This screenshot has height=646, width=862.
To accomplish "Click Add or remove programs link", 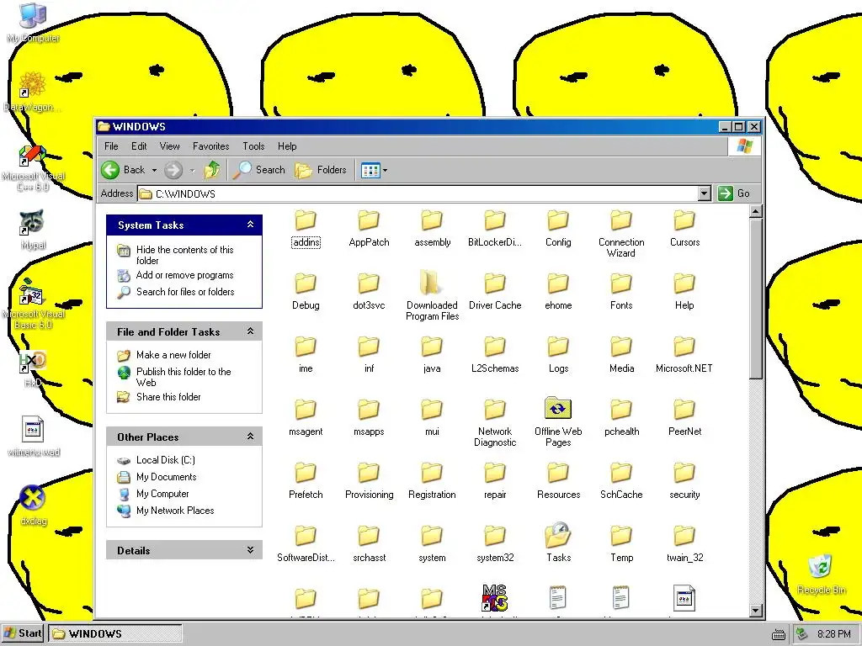I will click(184, 275).
